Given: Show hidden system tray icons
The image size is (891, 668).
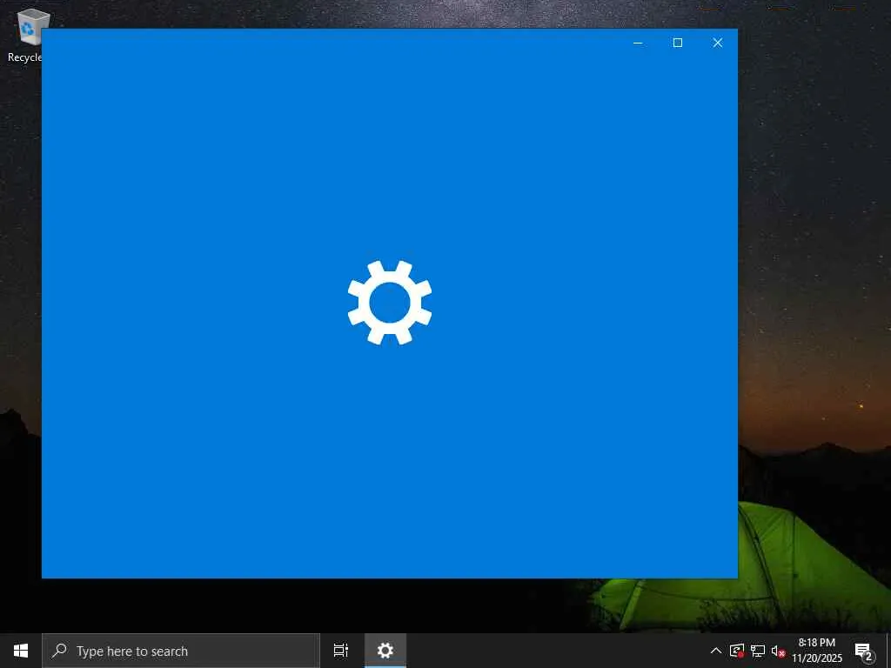Looking at the screenshot, I should (x=716, y=651).
